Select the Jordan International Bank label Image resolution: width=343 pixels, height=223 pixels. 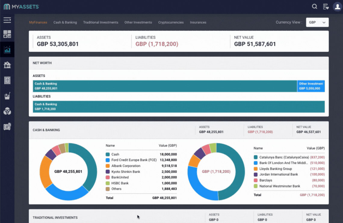[x=279, y=174]
